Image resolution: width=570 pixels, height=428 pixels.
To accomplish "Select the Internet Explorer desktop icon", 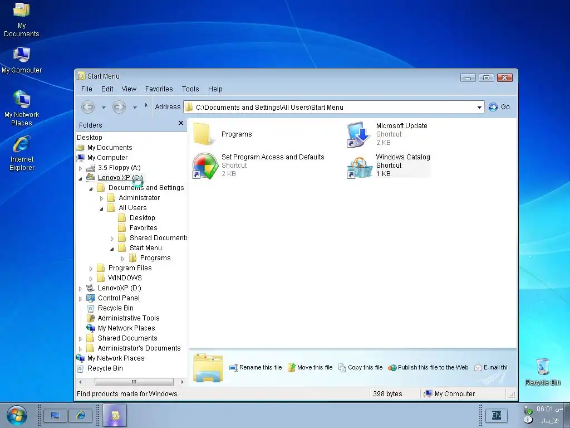I will (x=22, y=153).
